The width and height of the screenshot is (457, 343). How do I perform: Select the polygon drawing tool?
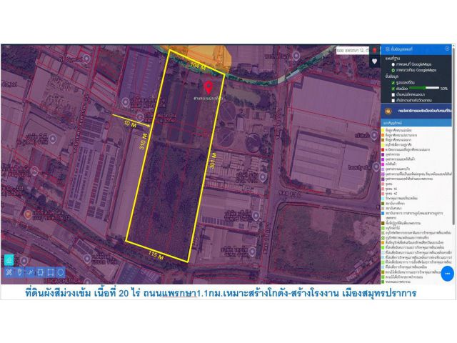tap(40, 272)
